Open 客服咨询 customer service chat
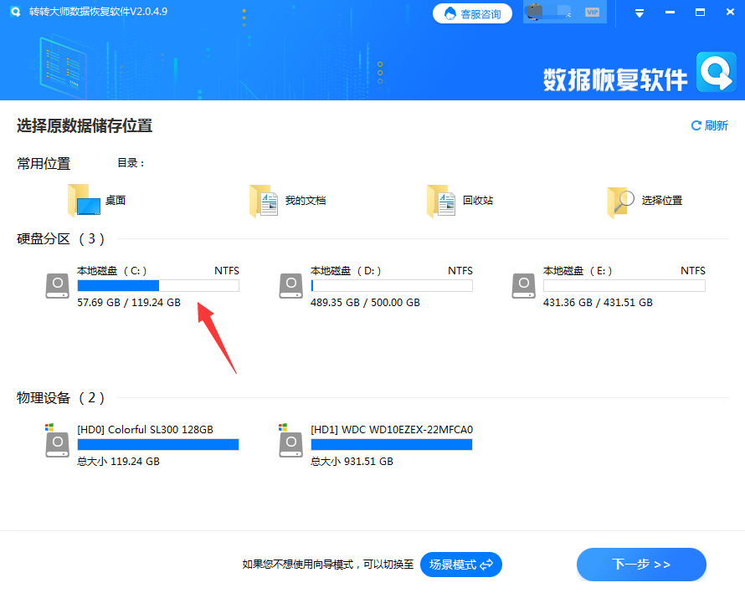This screenshot has height=598, width=745. pyautogui.click(x=472, y=13)
